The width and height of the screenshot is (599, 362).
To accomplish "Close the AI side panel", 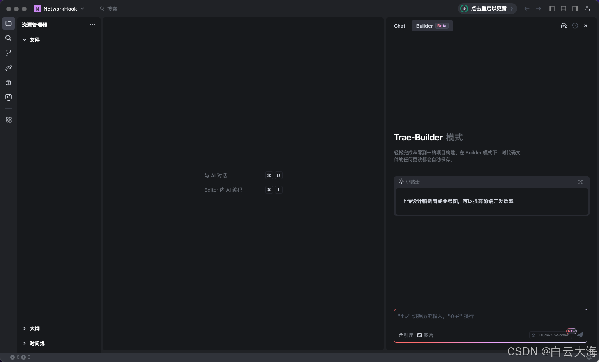I will point(586,26).
